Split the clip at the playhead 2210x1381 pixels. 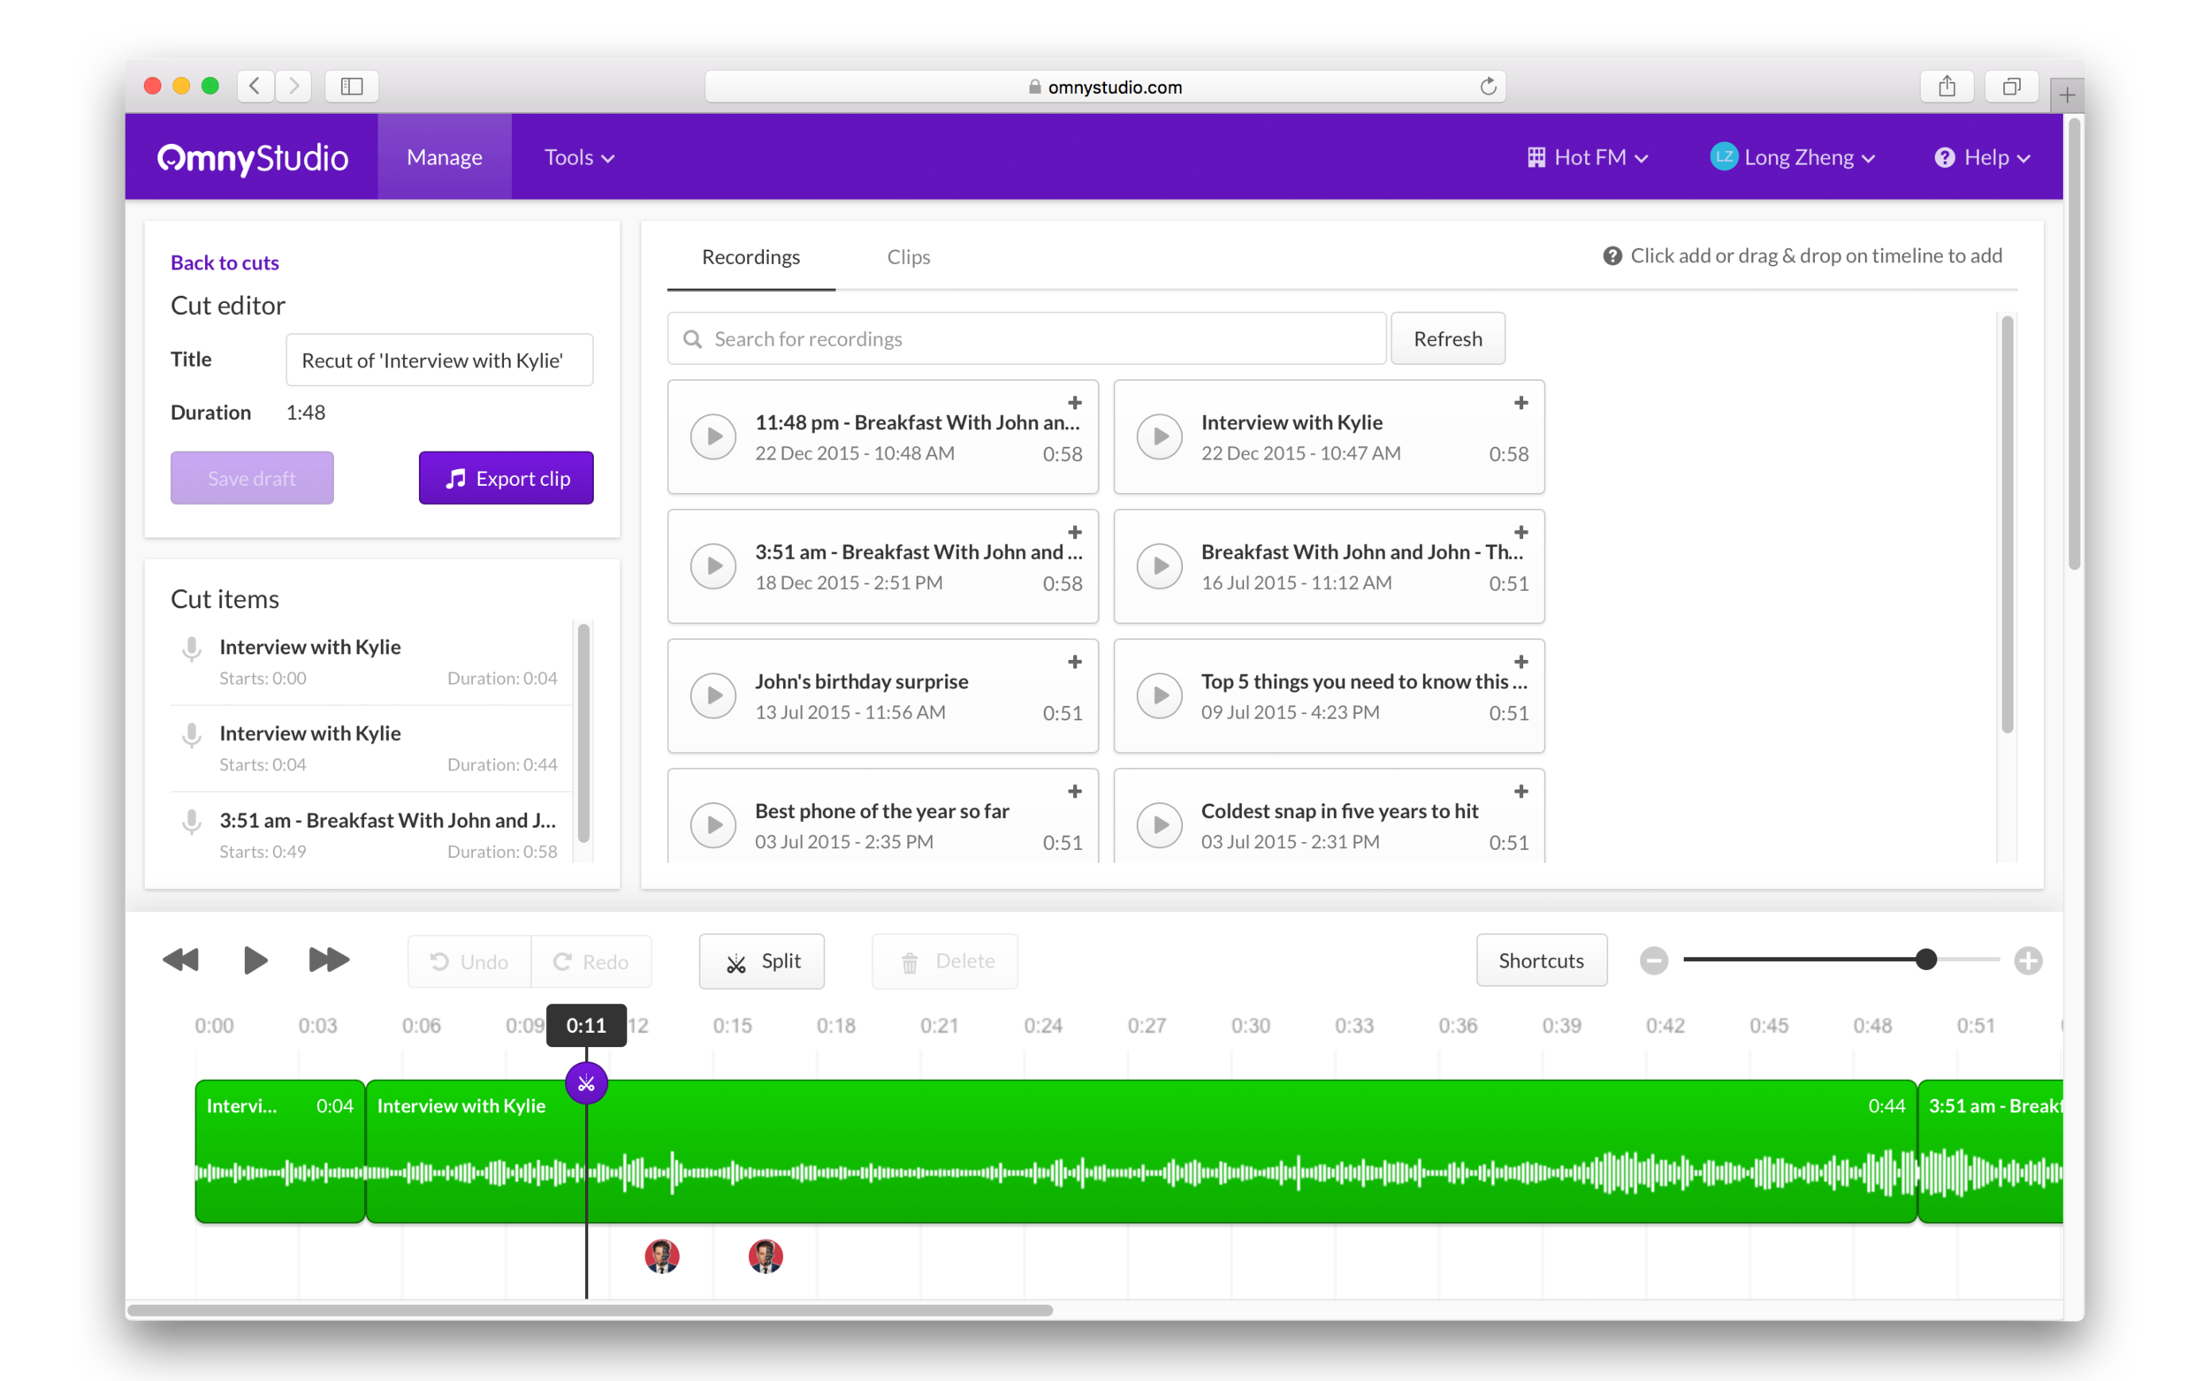(762, 962)
